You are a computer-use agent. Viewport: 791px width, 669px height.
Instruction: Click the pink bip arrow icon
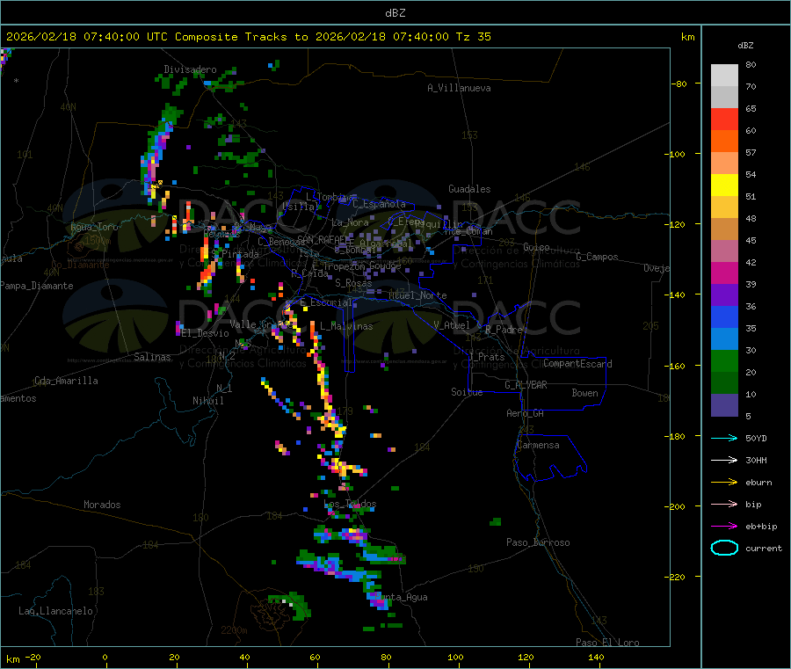(x=724, y=504)
